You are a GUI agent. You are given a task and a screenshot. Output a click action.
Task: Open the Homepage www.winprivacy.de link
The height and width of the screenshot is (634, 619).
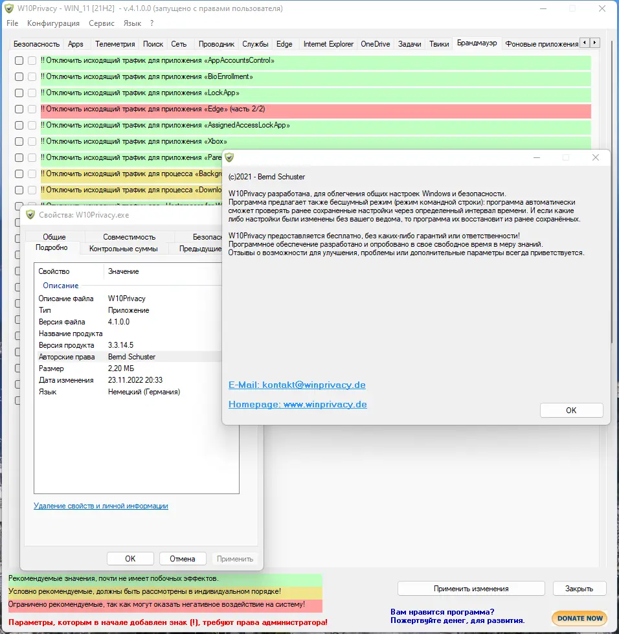(298, 404)
